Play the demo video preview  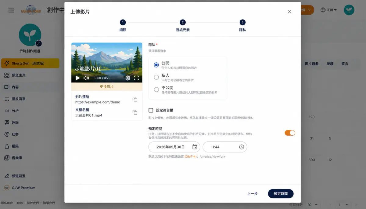click(77, 78)
